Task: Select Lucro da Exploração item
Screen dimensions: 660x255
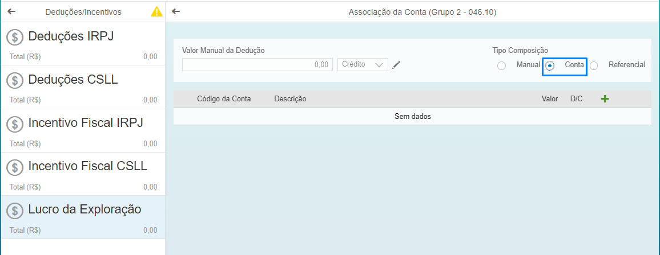Action: (83, 217)
